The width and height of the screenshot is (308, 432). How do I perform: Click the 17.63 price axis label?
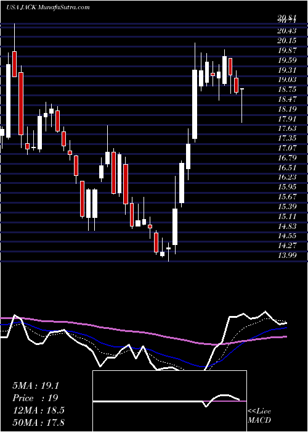click(286, 129)
